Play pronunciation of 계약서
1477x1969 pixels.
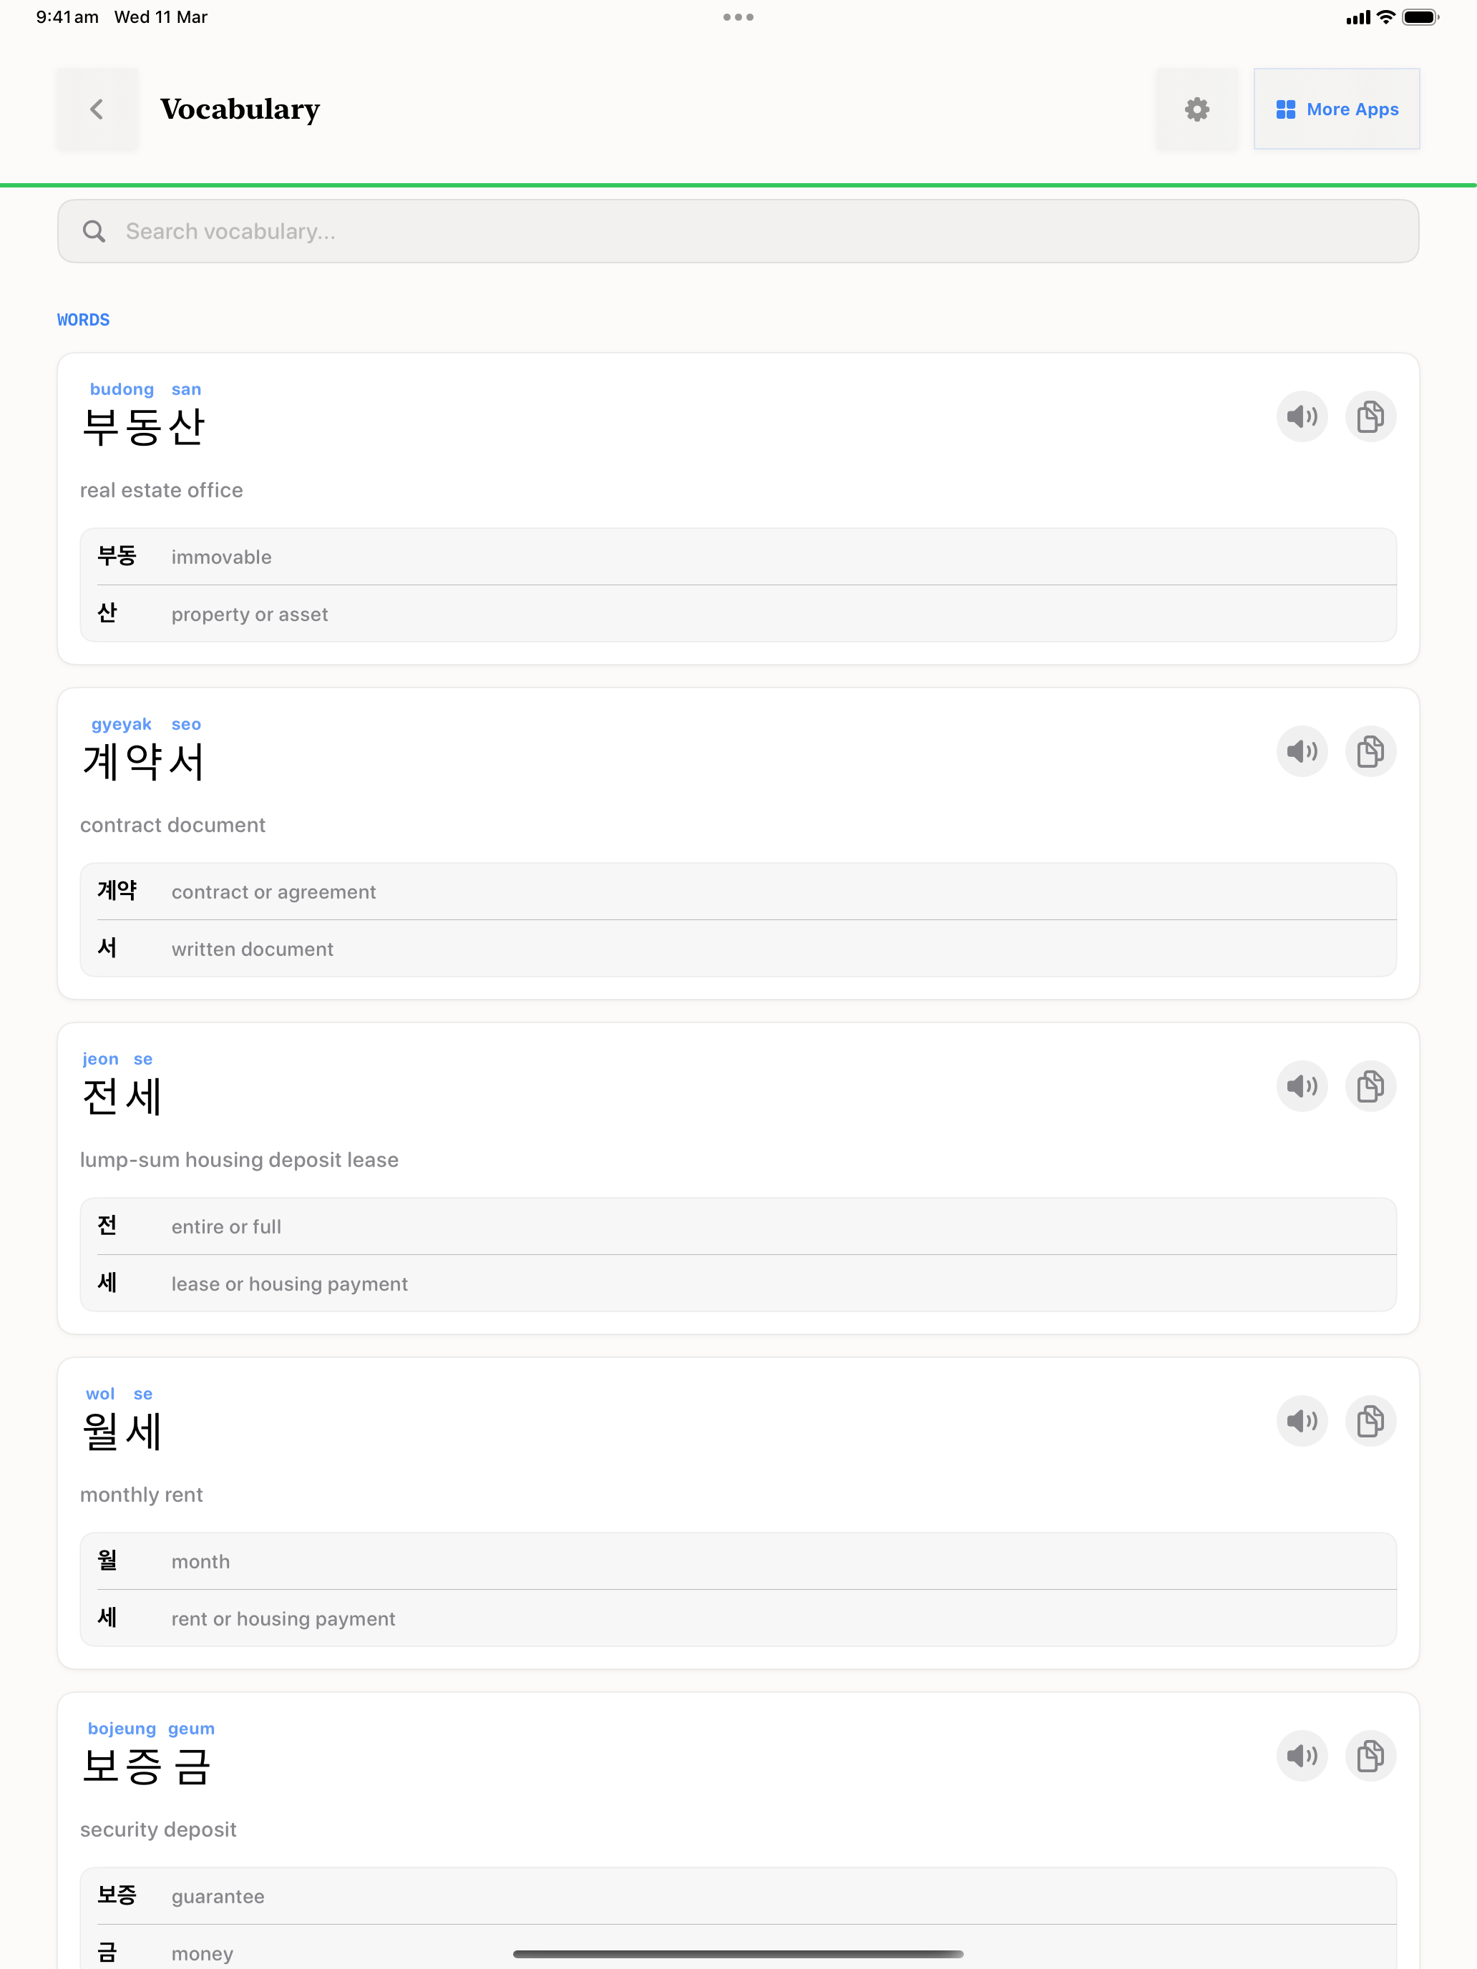pos(1302,751)
